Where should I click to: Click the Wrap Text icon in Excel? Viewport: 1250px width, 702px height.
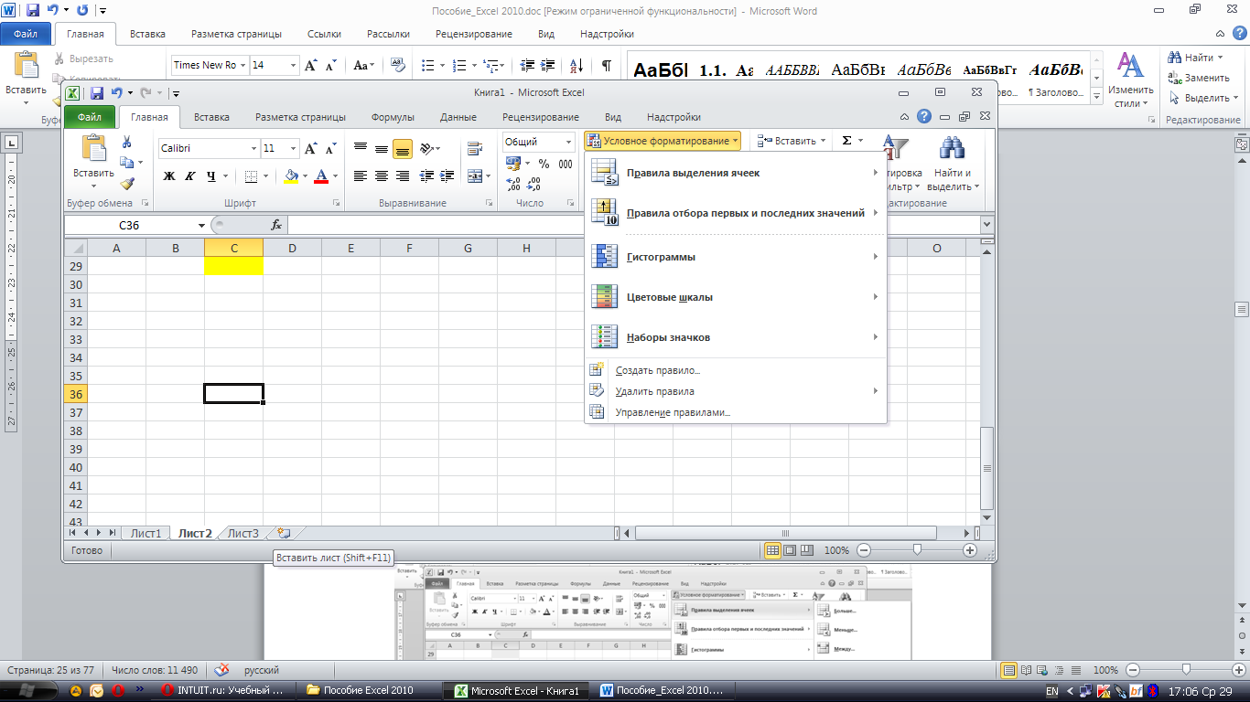point(474,148)
